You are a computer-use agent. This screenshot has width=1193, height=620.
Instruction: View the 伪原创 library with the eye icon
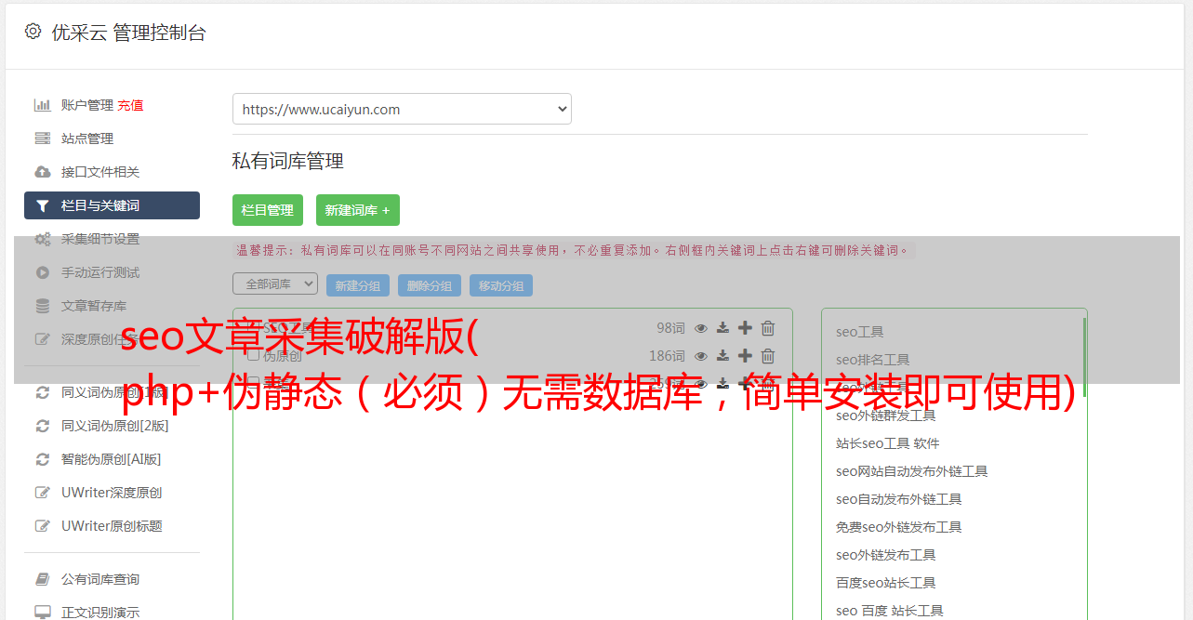tap(701, 356)
